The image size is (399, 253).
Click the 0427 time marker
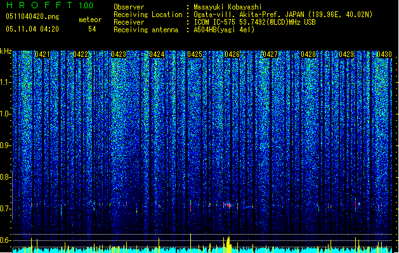[270, 54]
